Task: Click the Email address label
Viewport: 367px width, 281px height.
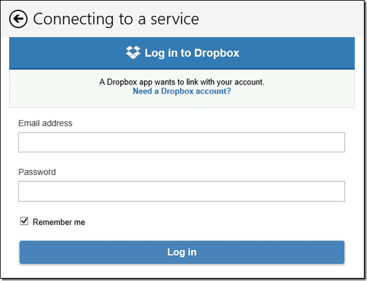Action: [x=45, y=123]
